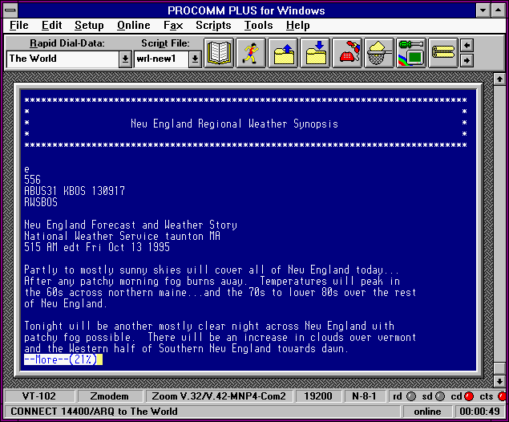
Task: Open the Setup menu
Action: point(89,26)
